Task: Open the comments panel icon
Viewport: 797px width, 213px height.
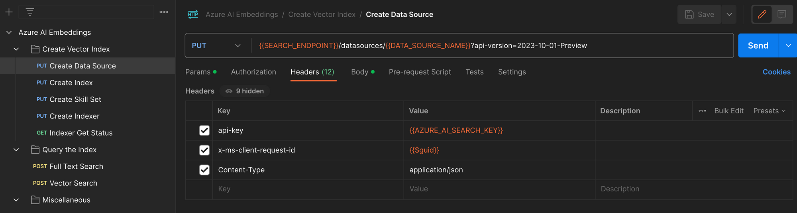Action: [782, 14]
